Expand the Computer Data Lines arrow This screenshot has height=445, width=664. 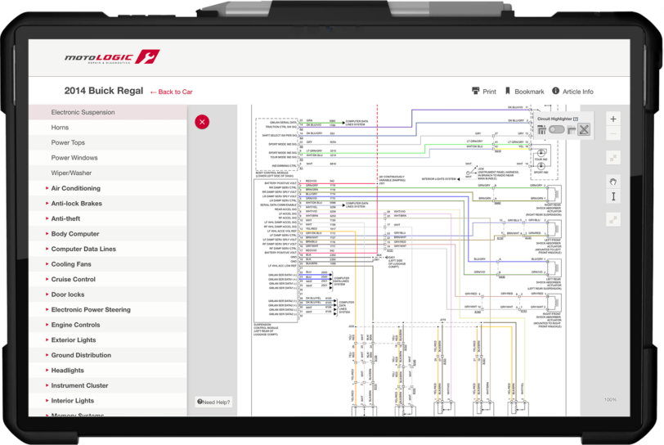point(47,249)
